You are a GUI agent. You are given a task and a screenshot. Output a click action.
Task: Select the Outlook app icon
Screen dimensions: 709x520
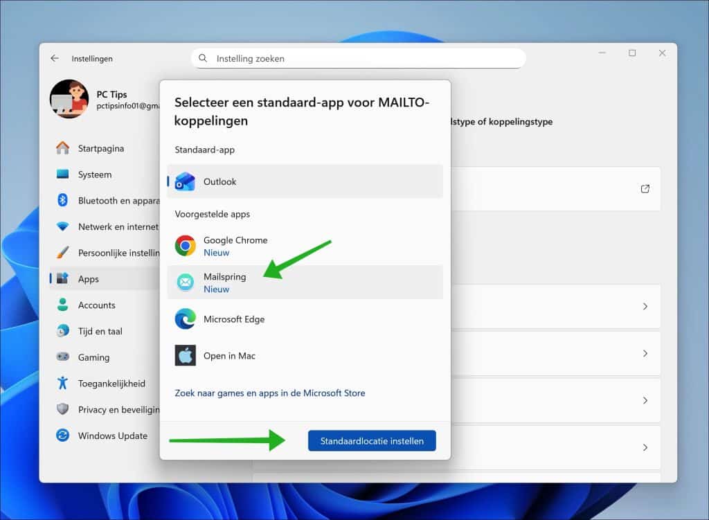click(x=185, y=181)
